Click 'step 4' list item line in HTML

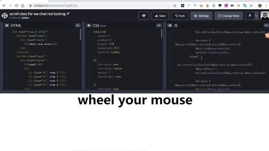(x=47, y=85)
